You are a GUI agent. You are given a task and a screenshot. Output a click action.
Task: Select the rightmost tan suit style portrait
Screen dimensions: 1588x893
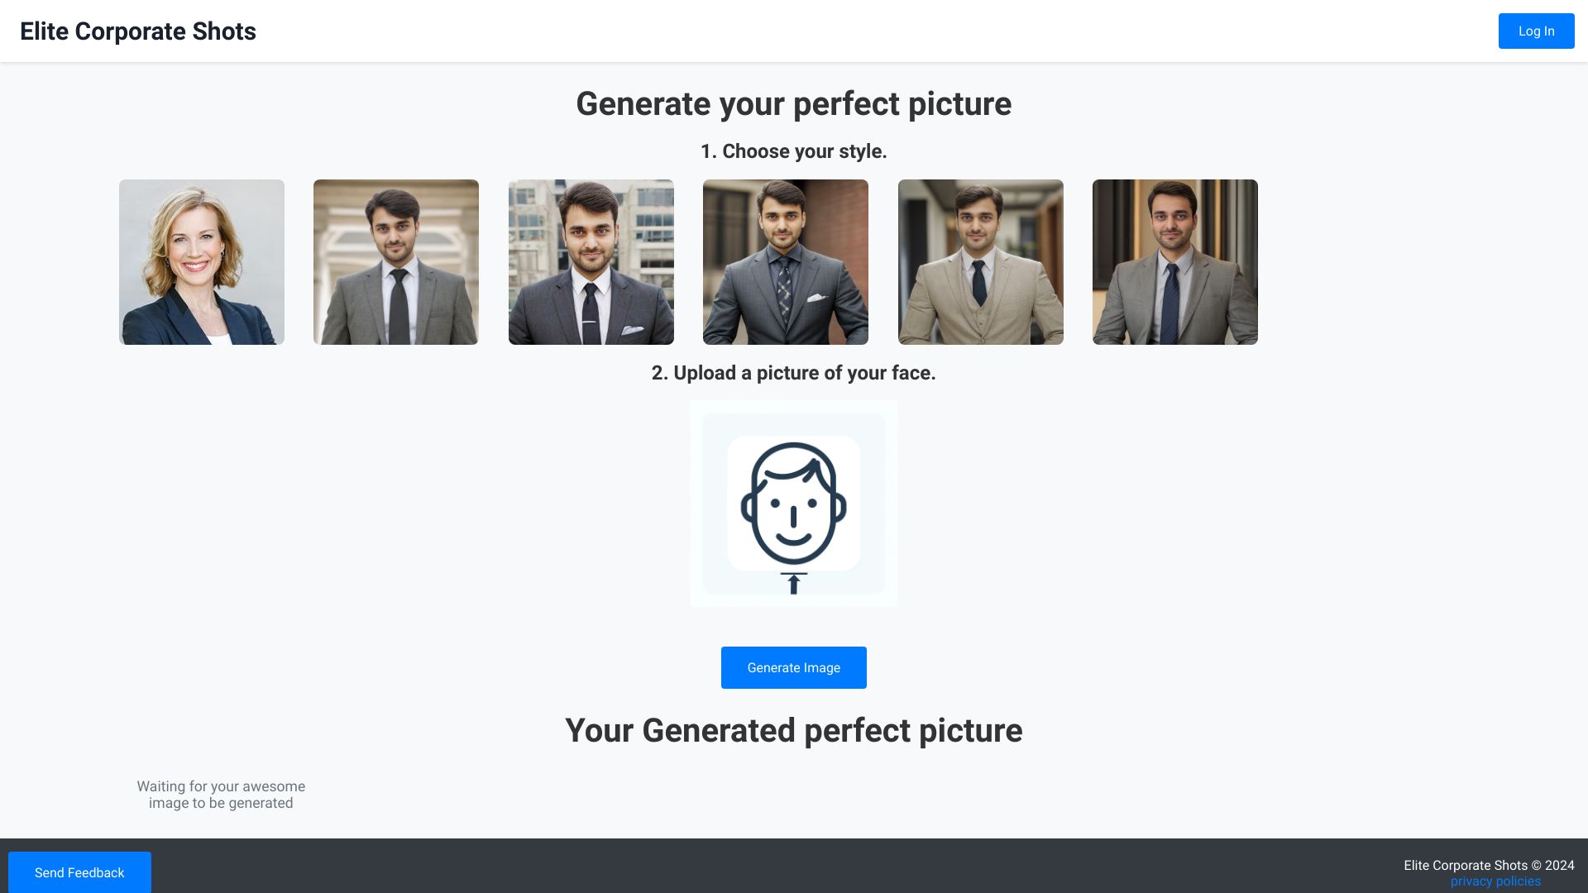pyautogui.click(x=1174, y=261)
